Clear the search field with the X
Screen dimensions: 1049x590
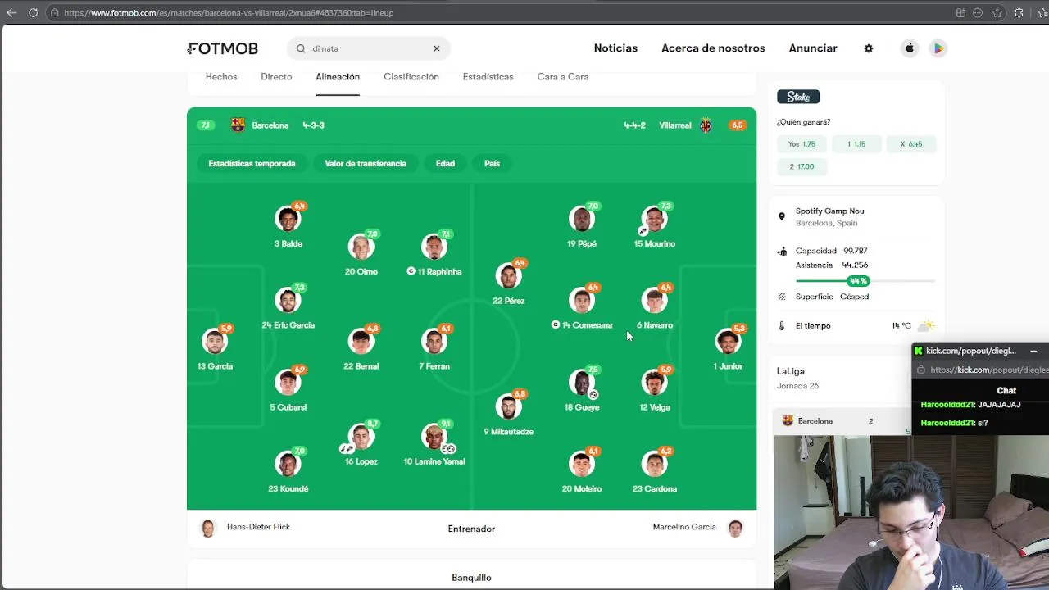point(437,48)
